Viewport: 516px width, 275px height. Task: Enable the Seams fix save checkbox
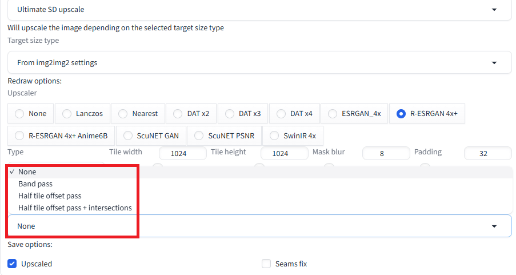[266, 264]
